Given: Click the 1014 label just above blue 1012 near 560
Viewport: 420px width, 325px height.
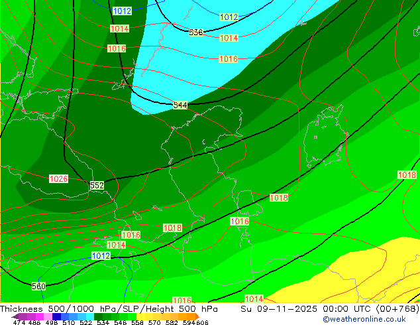Looking at the screenshot, I should pos(116,245).
